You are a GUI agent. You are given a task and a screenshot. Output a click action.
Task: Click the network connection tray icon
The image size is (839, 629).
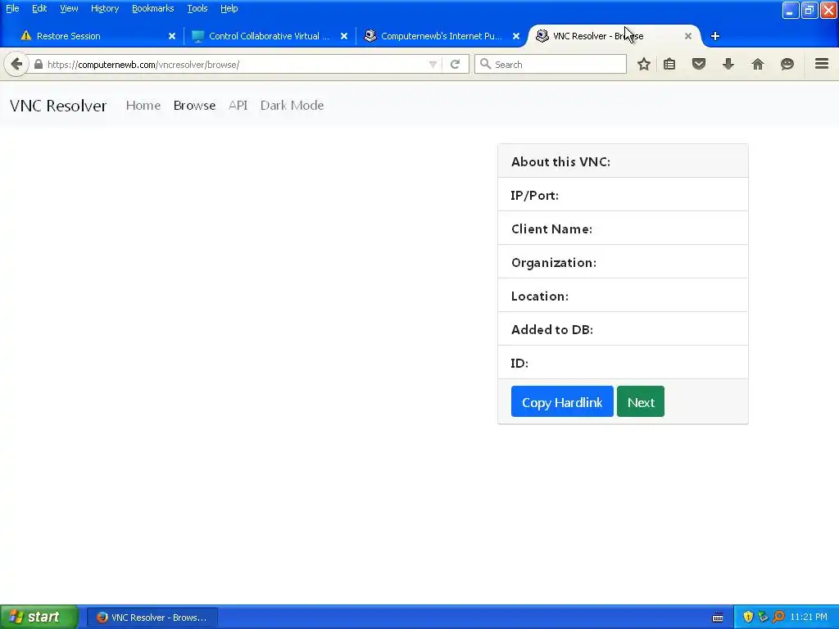click(x=764, y=618)
